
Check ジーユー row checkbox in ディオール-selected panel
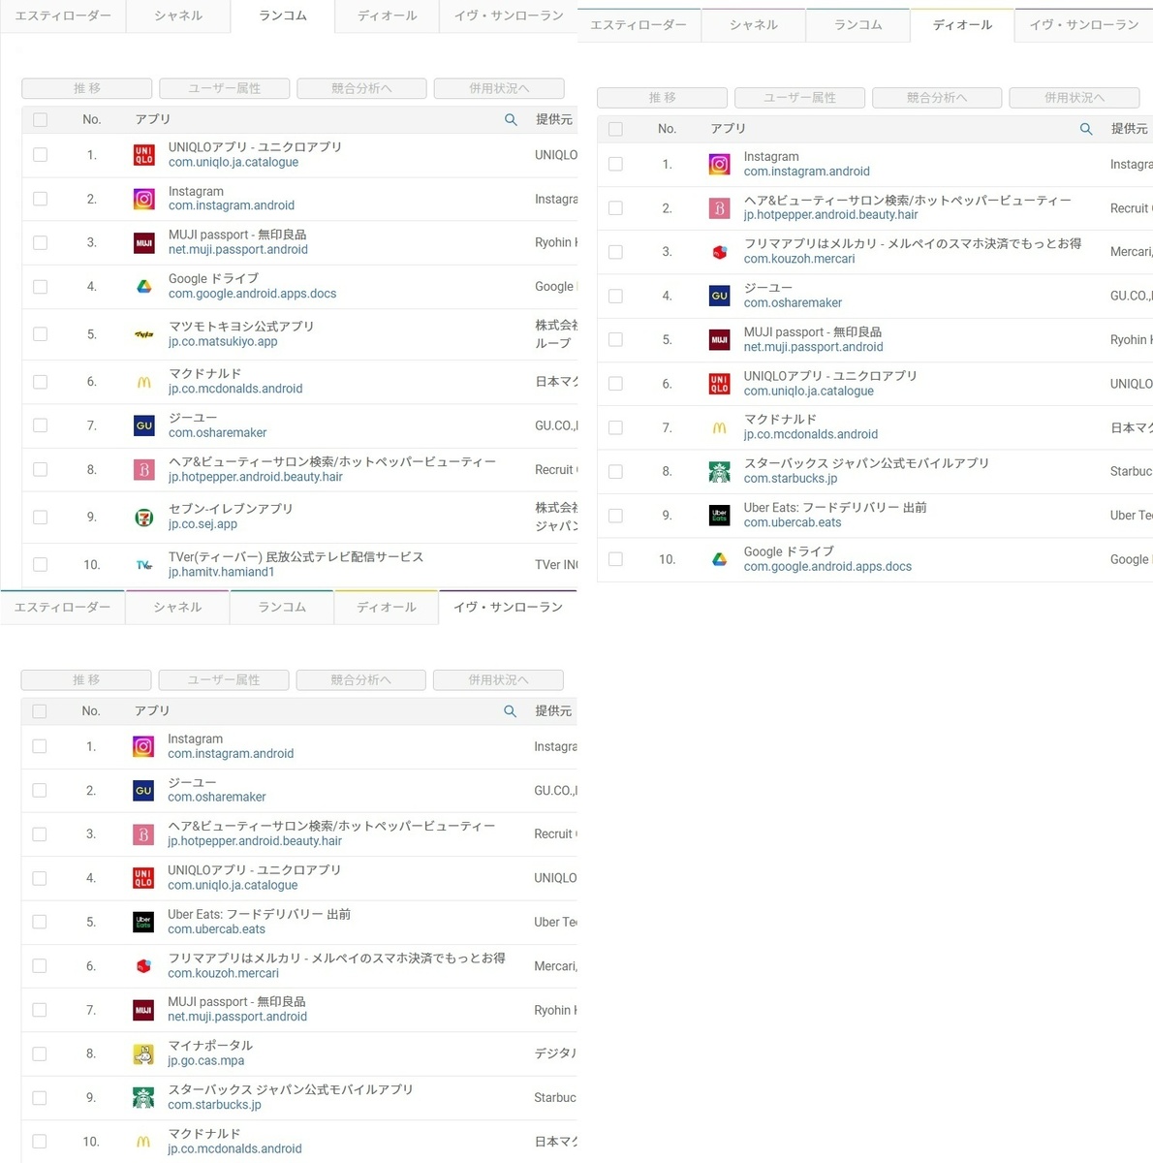point(615,296)
